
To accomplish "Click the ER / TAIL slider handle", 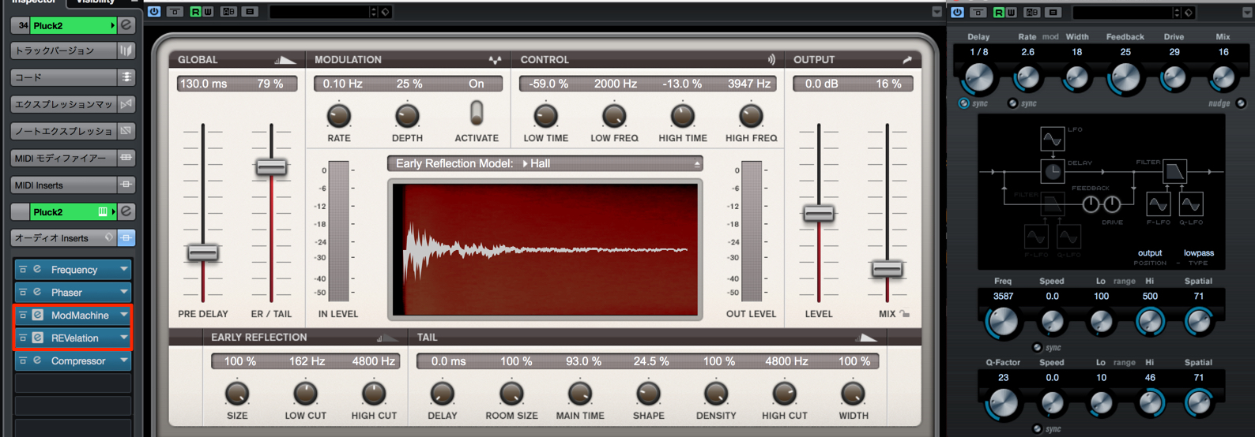I will [x=271, y=167].
